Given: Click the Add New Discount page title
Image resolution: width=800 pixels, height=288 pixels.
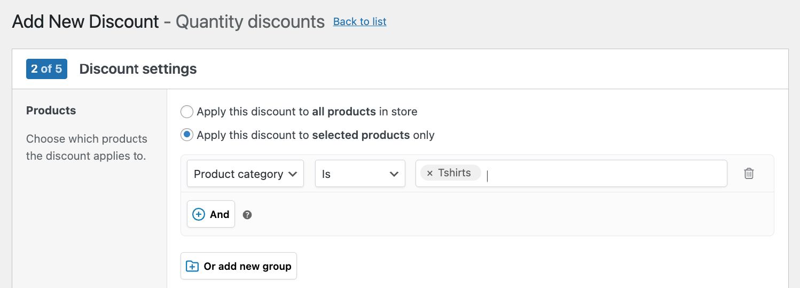Looking at the screenshot, I should 85,21.
